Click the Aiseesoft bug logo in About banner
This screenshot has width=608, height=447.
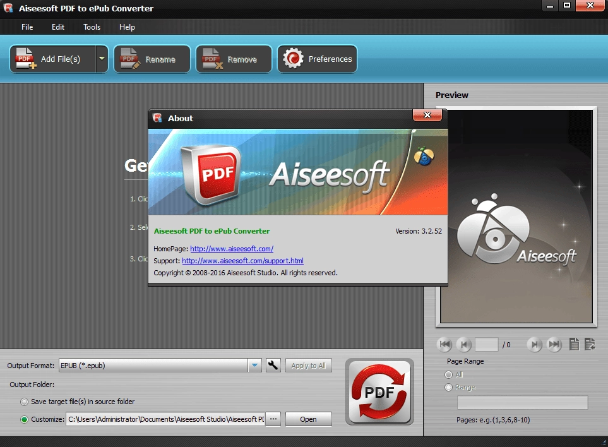point(424,156)
